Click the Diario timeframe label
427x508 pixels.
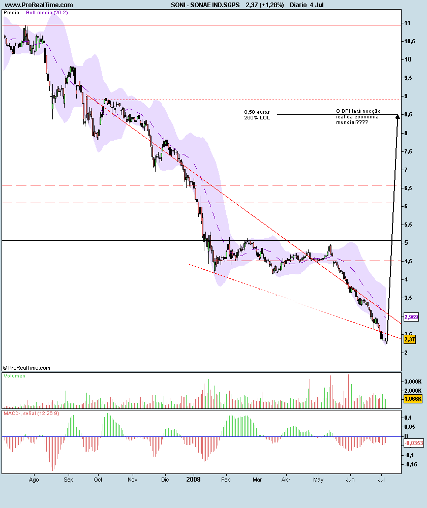tap(298, 5)
